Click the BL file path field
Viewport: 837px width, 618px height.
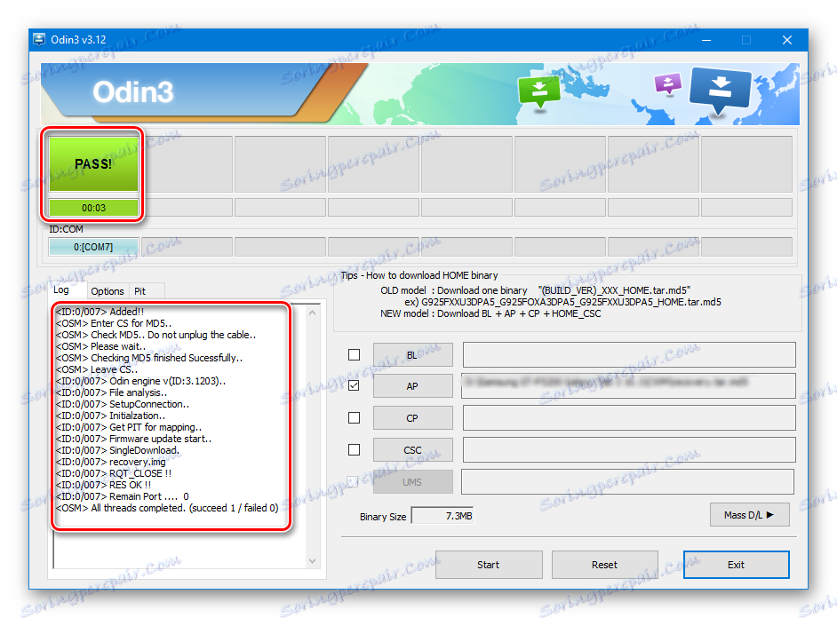629,355
